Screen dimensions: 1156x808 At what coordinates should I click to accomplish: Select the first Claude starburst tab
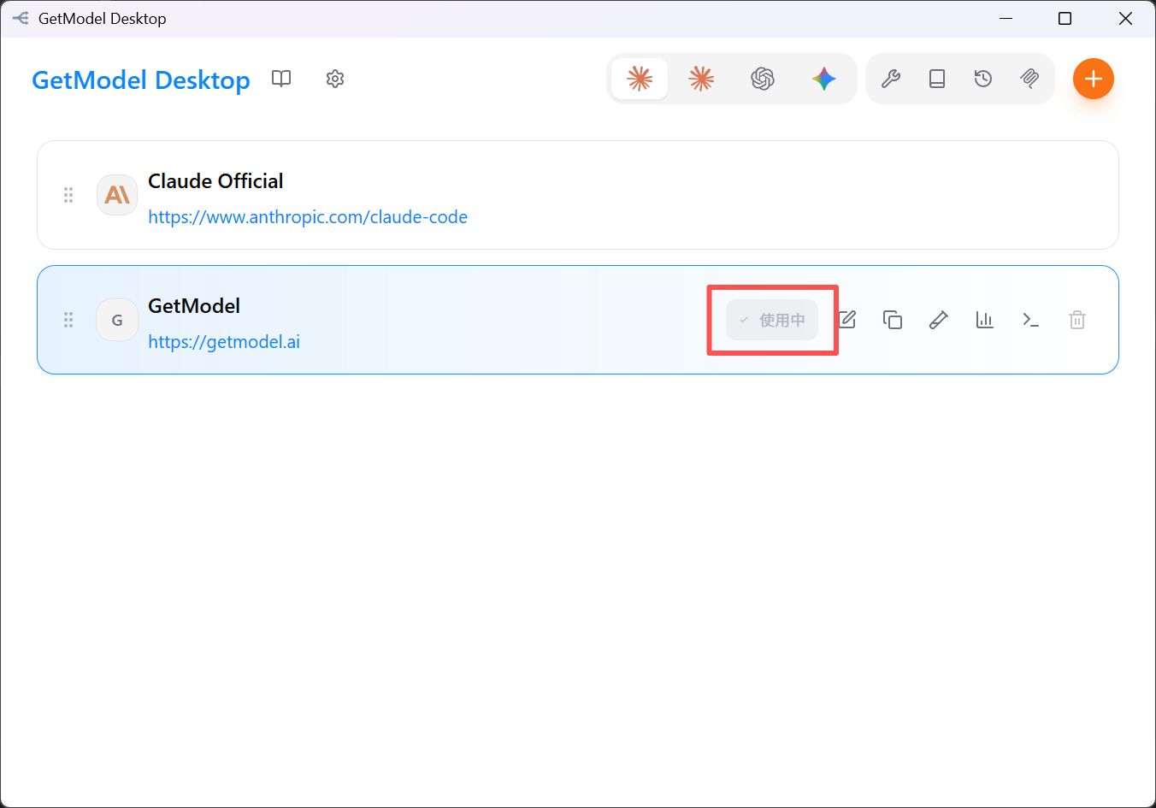point(640,79)
